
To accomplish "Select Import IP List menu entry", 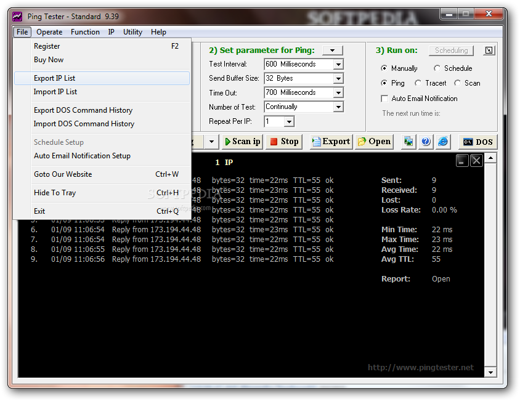I will [102, 92].
